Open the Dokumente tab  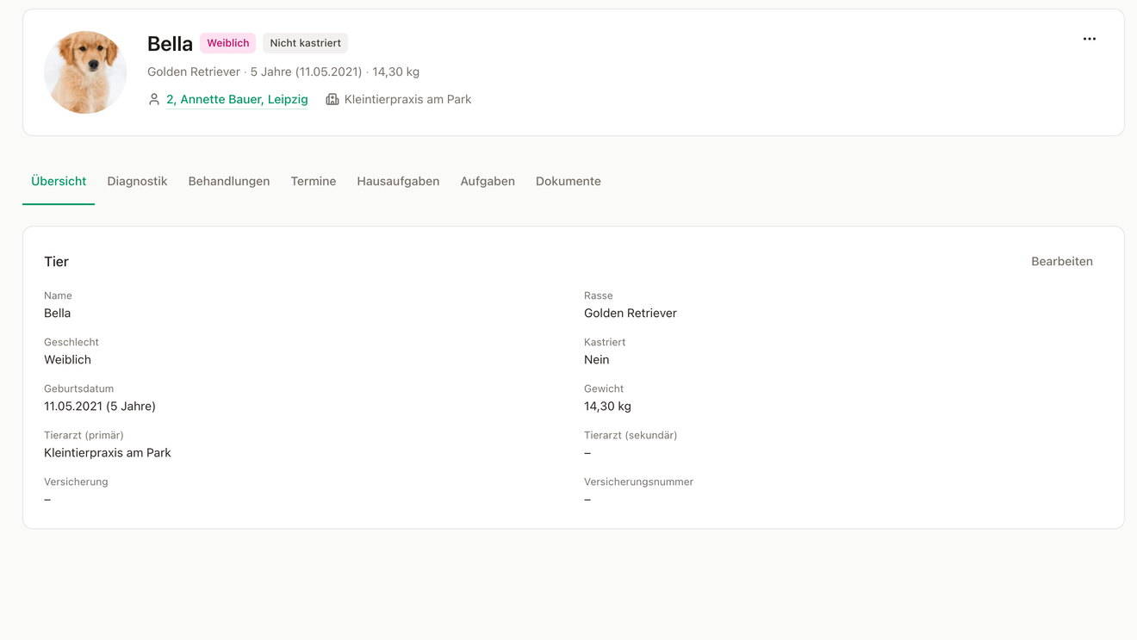pos(568,181)
